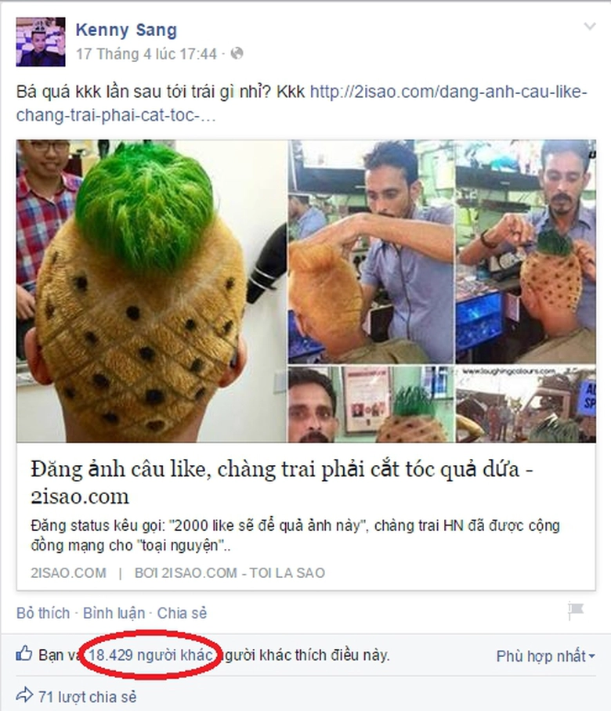The width and height of the screenshot is (611, 711).
Task: Open the barber cutting orange hair photo
Action: point(371,251)
